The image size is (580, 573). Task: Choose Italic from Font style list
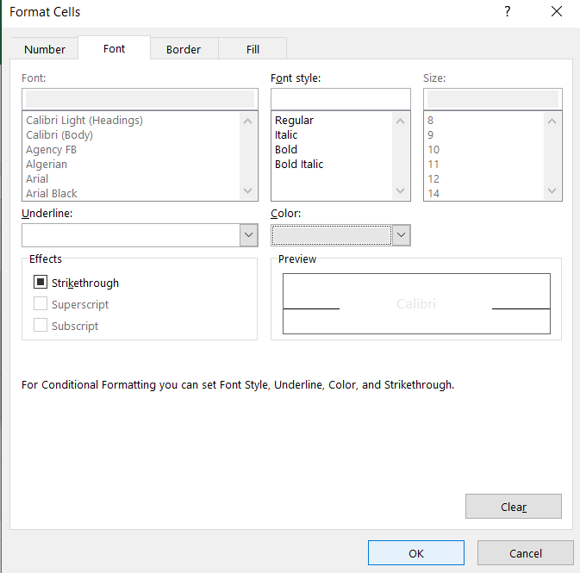[x=286, y=134]
